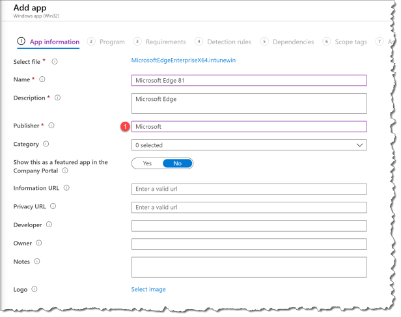Click the info icon next to Select file
Image resolution: width=401 pixels, height=317 pixels.
[55, 62]
